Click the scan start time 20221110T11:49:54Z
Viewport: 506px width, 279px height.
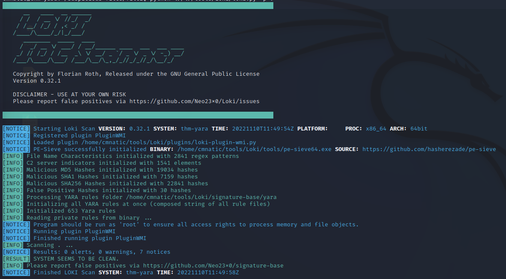tap(263, 129)
